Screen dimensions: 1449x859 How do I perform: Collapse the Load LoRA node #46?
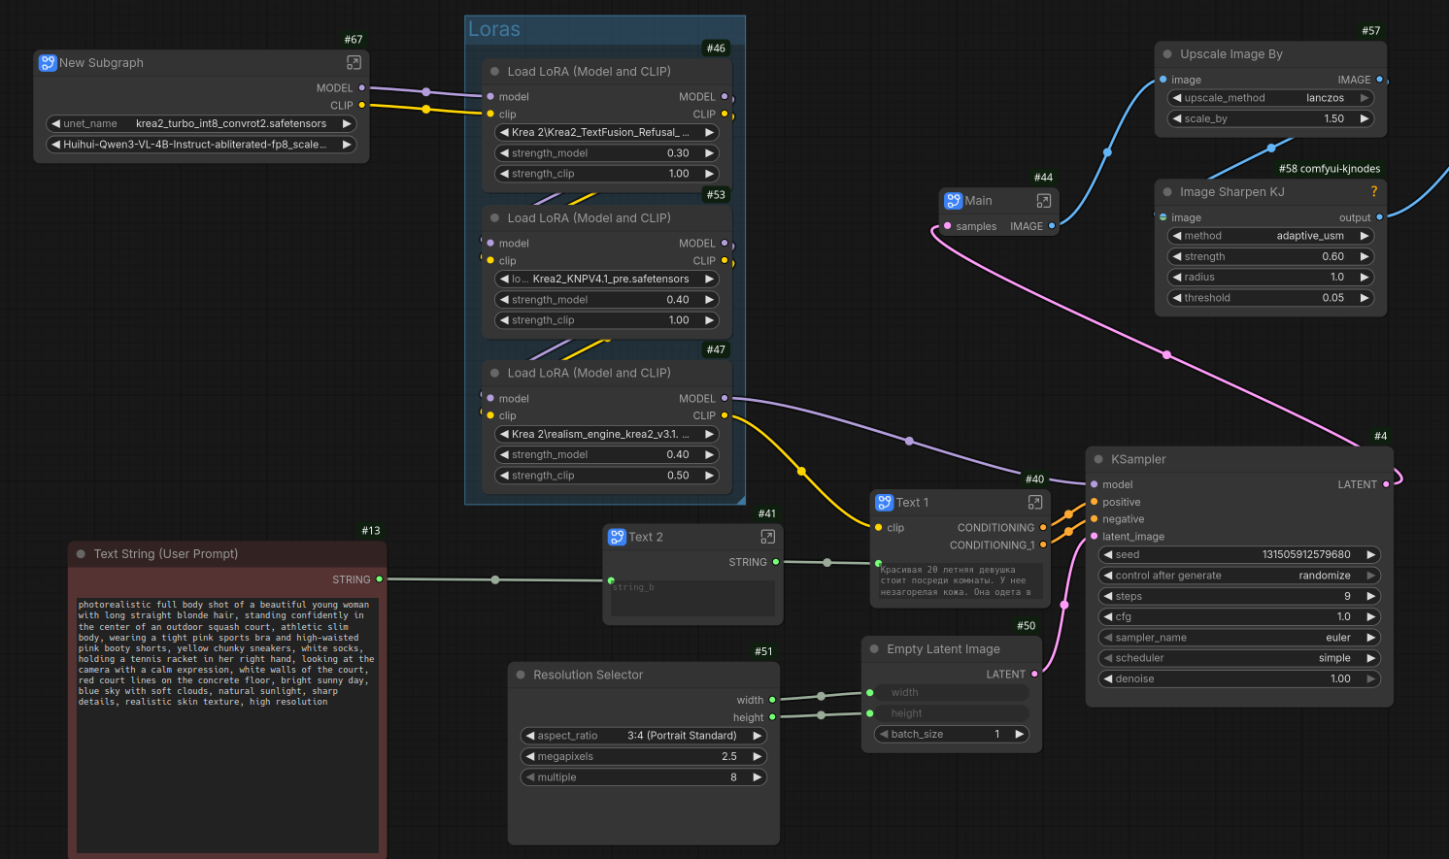(494, 72)
